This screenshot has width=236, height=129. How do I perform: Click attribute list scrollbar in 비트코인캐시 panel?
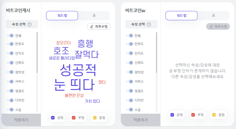[37, 52]
